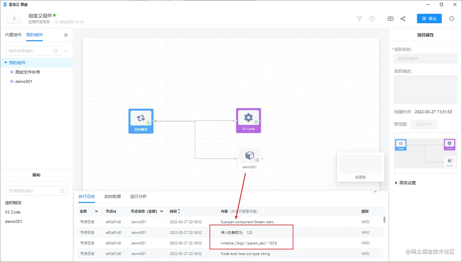Click the output port of demo001 node
The image size is (462, 262).
(x=262, y=159)
